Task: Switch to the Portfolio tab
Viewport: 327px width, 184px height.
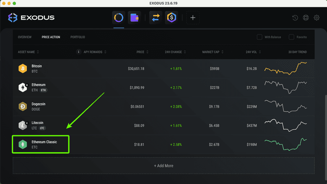Action: [x=78, y=37]
